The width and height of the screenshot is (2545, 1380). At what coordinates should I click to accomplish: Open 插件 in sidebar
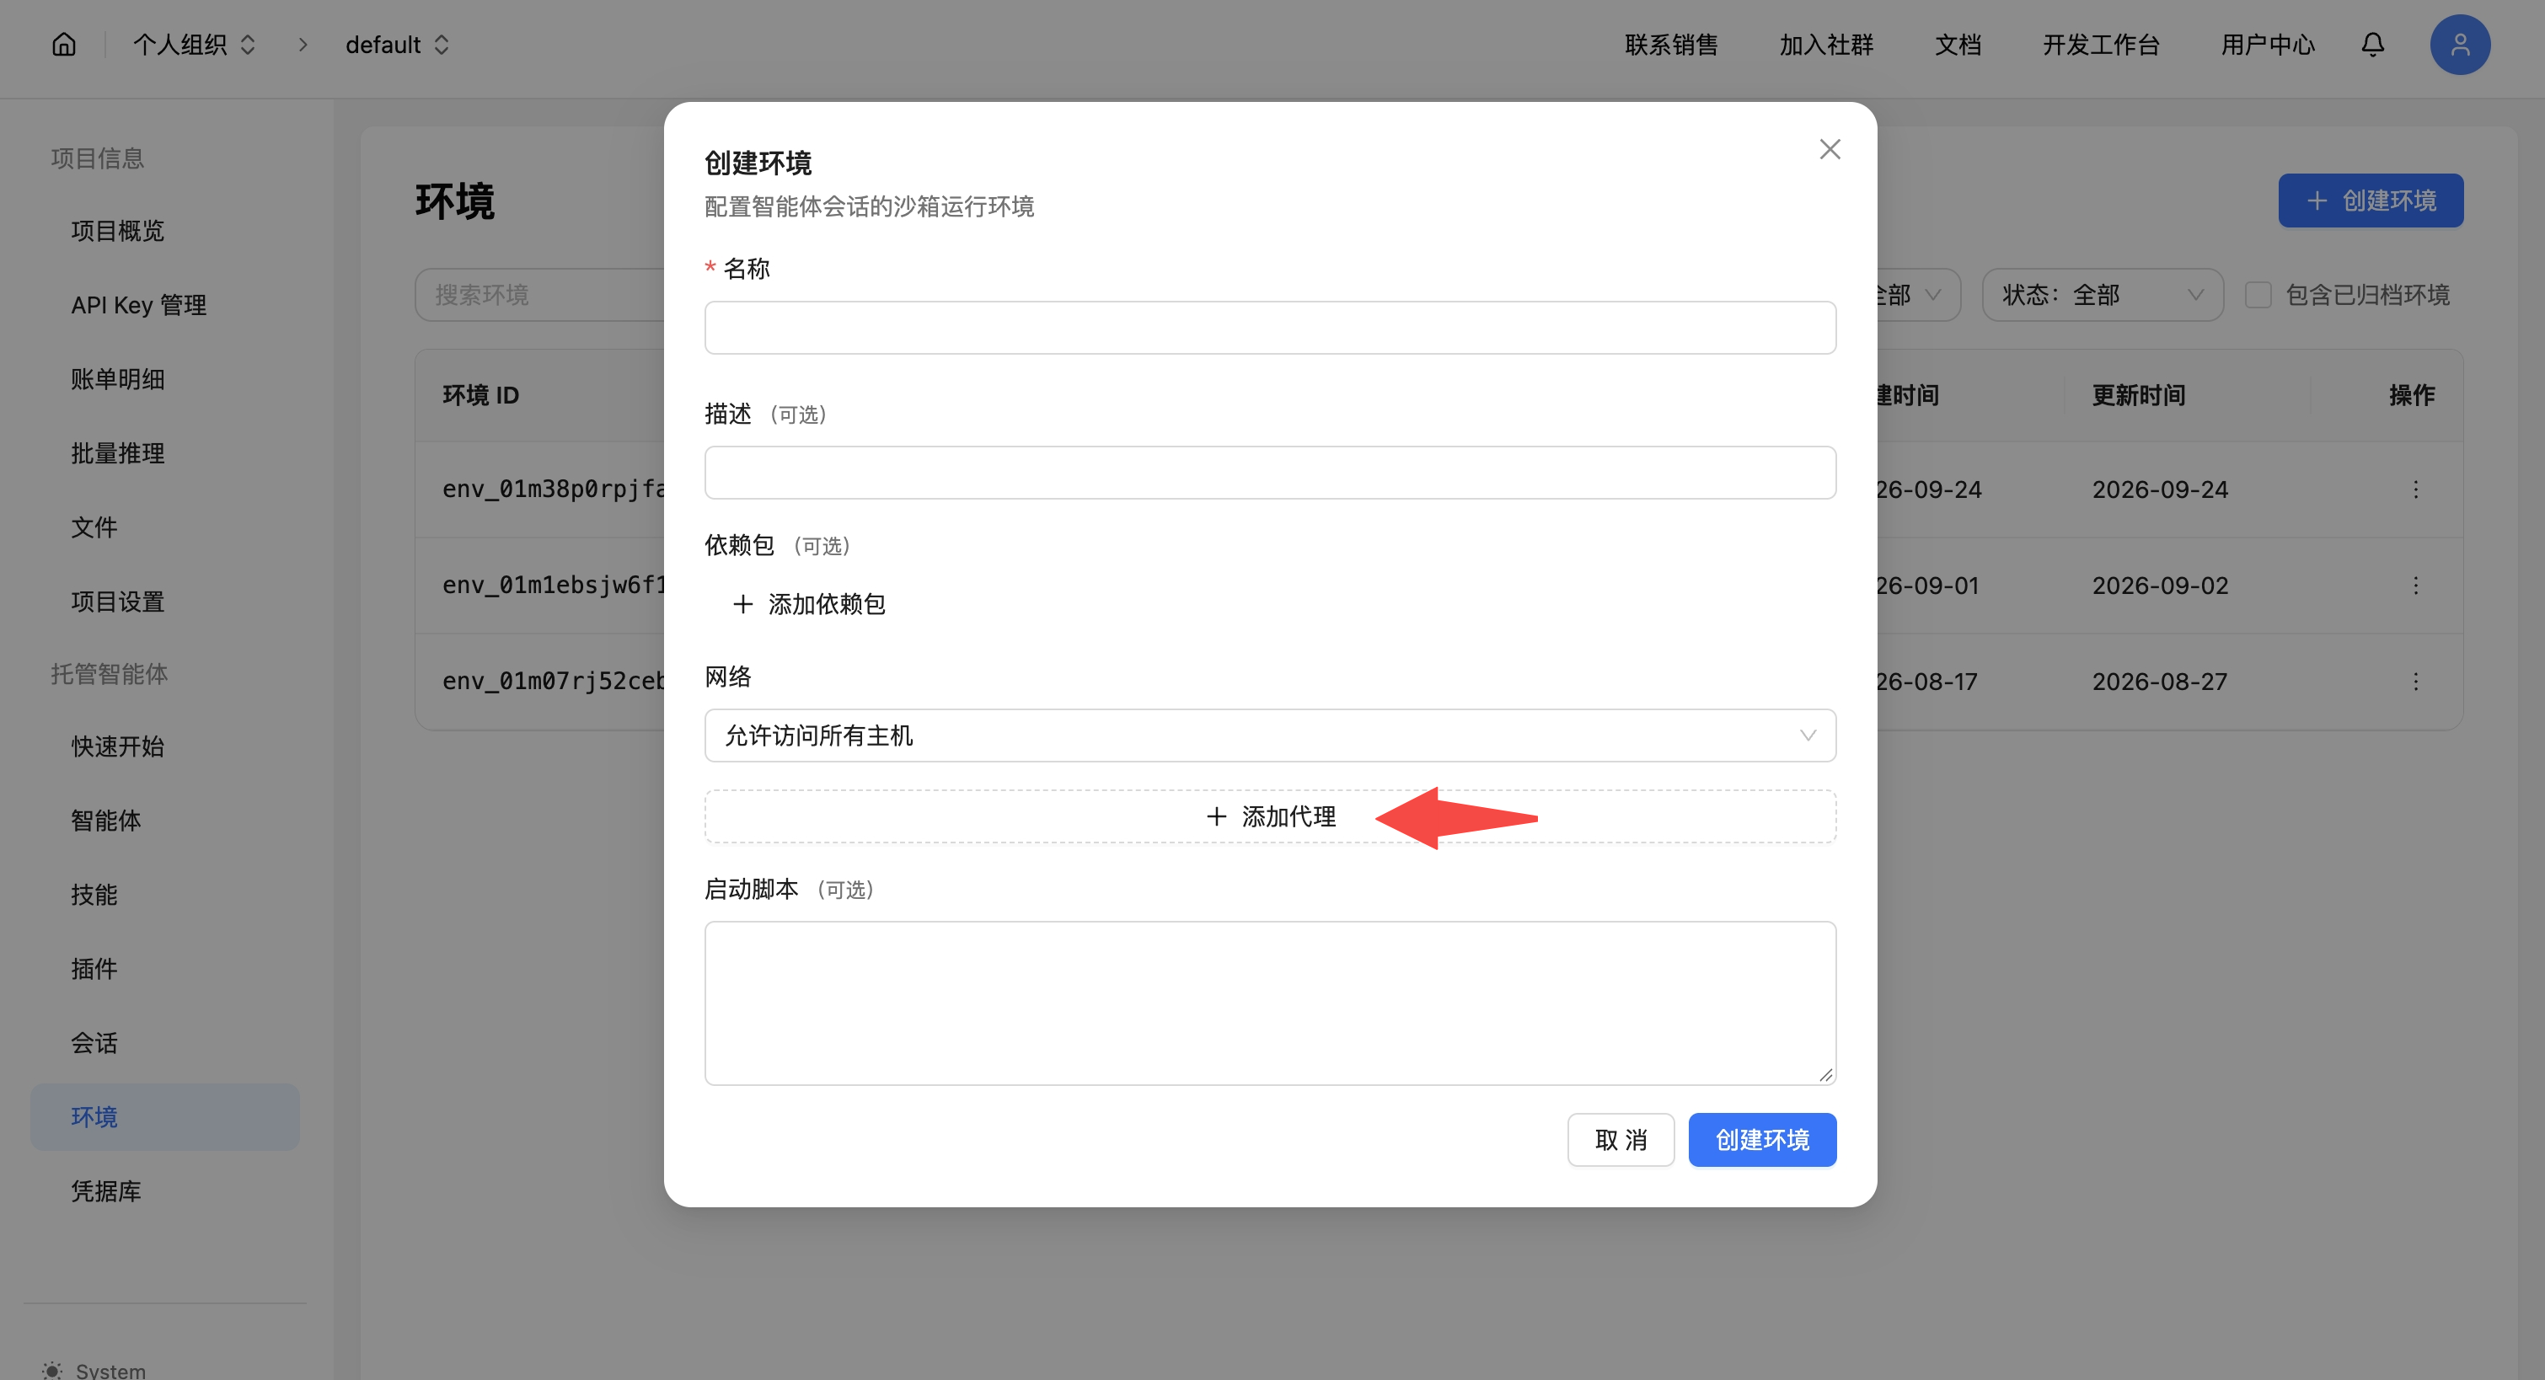pos(94,969)
